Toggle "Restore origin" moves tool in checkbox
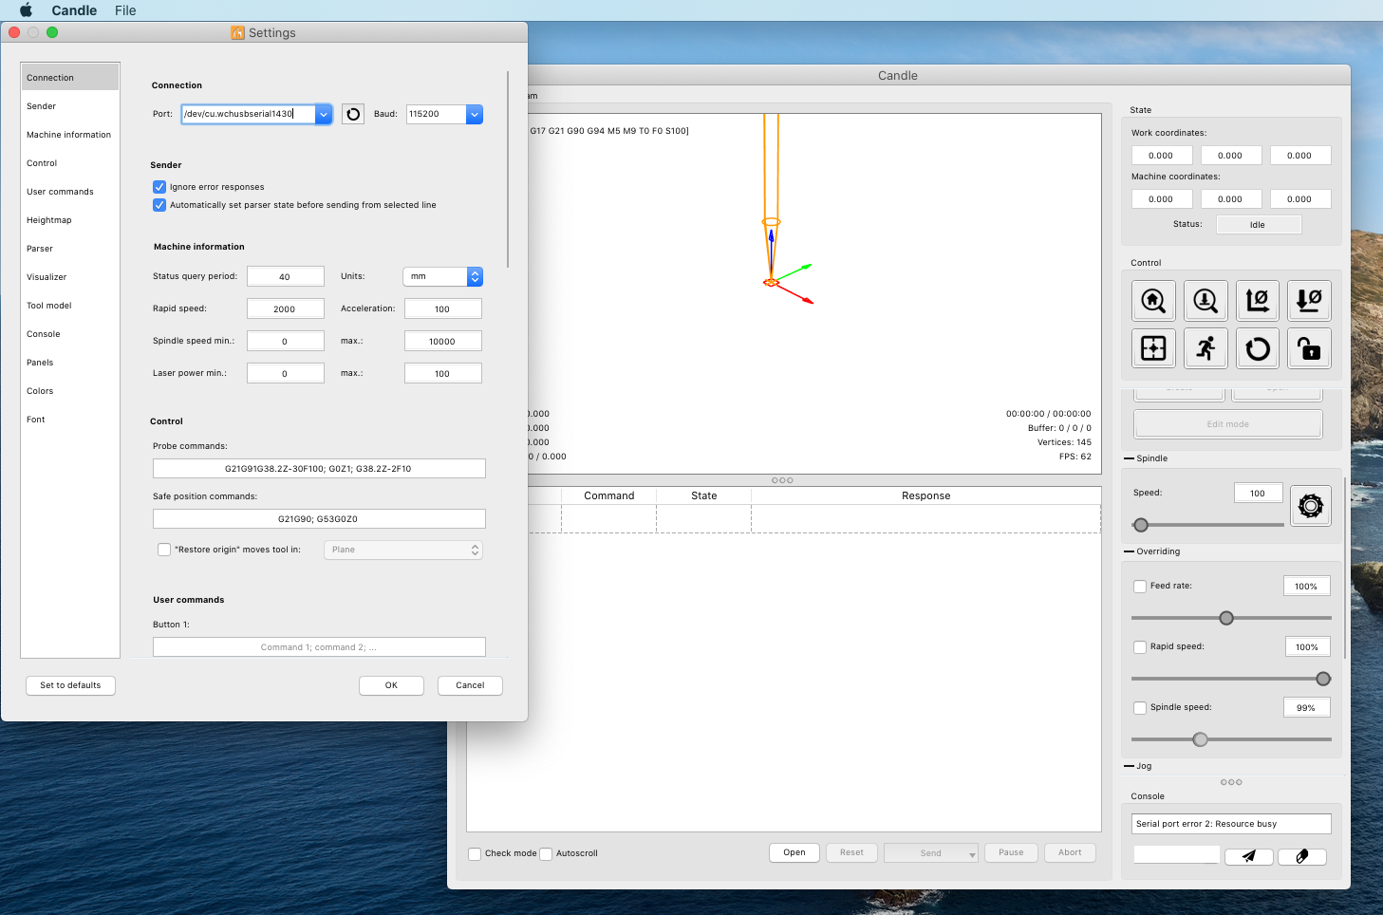The width and height of the screenshot is (1383, 915). coord(164,550)
